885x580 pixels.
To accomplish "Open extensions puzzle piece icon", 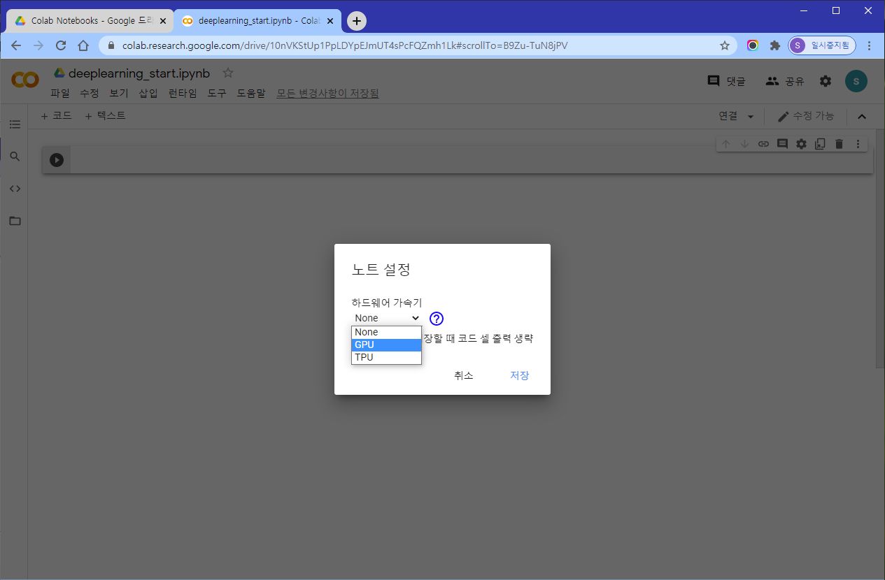I will (x=774, y=45).
